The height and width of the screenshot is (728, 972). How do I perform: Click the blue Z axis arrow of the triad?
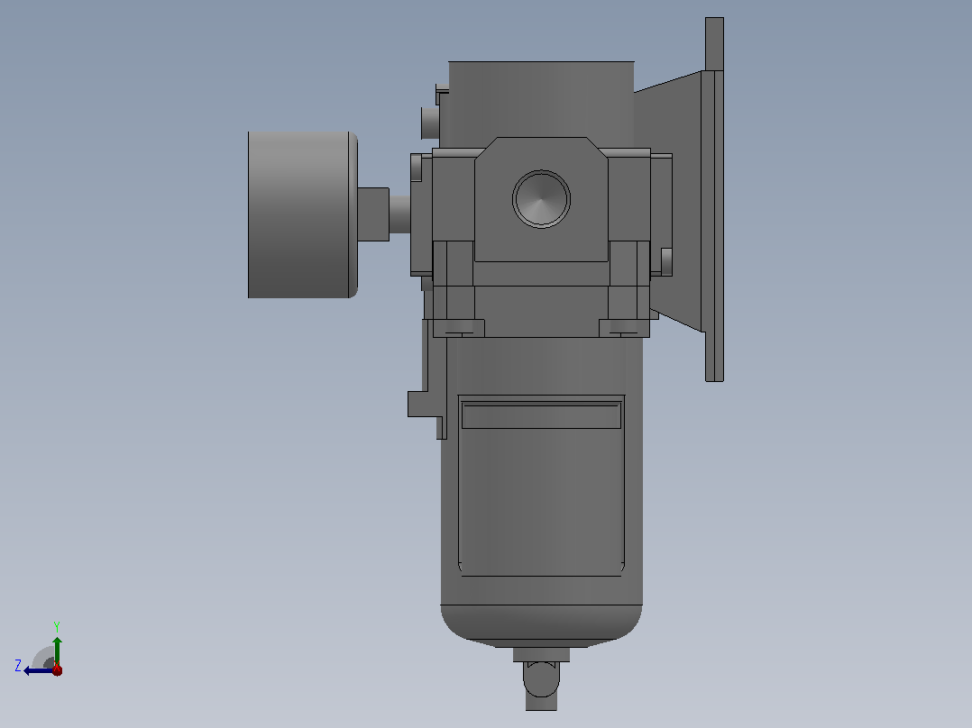[x=37, y=670]
